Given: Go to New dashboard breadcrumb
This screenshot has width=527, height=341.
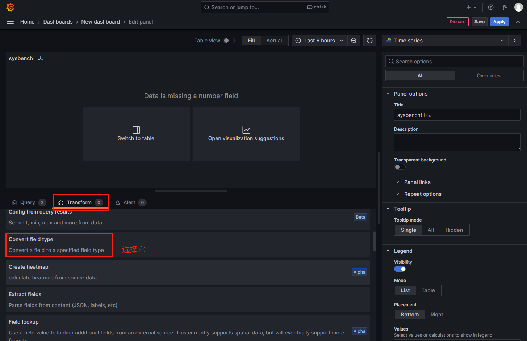Looking at the screenshot, I should (101, 22).
